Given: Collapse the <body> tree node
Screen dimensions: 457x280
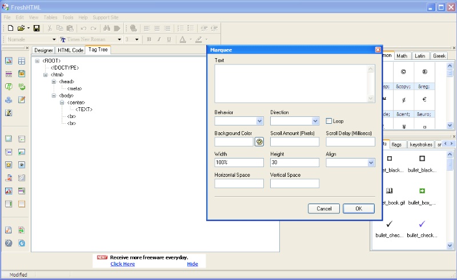Looking at the screenshot, I should [x=54, y=95].
